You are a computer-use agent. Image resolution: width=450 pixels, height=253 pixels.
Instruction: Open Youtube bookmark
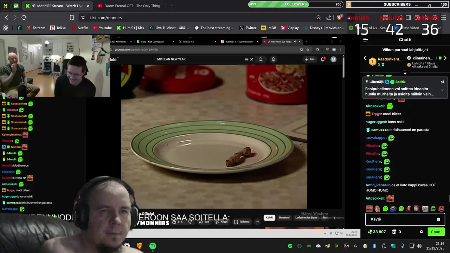[102, 28]
